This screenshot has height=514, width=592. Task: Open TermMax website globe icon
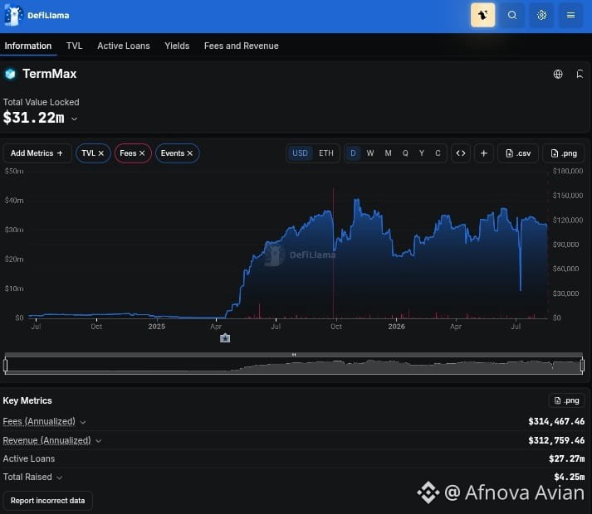(x=558, y=74)
